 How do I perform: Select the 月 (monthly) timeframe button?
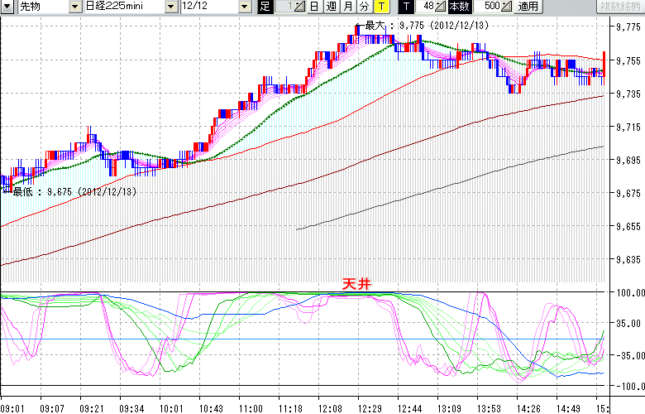coord(347,7)
